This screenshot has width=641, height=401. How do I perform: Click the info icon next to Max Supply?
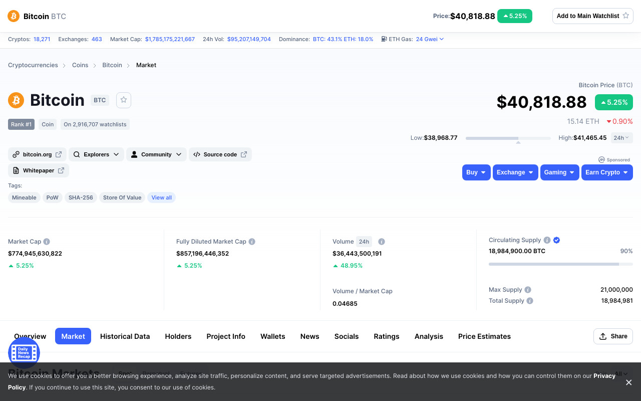point(528,290)
